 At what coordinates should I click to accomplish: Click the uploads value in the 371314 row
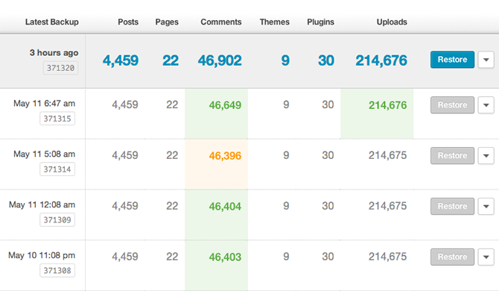pos(387,155)
